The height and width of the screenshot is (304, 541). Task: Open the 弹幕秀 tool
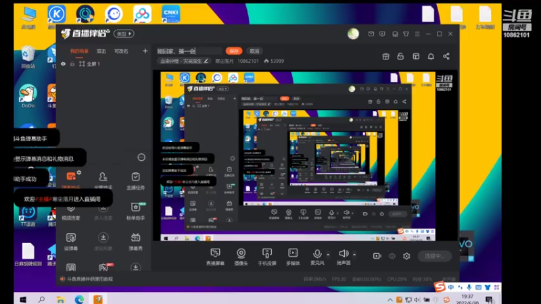point(136,241)
